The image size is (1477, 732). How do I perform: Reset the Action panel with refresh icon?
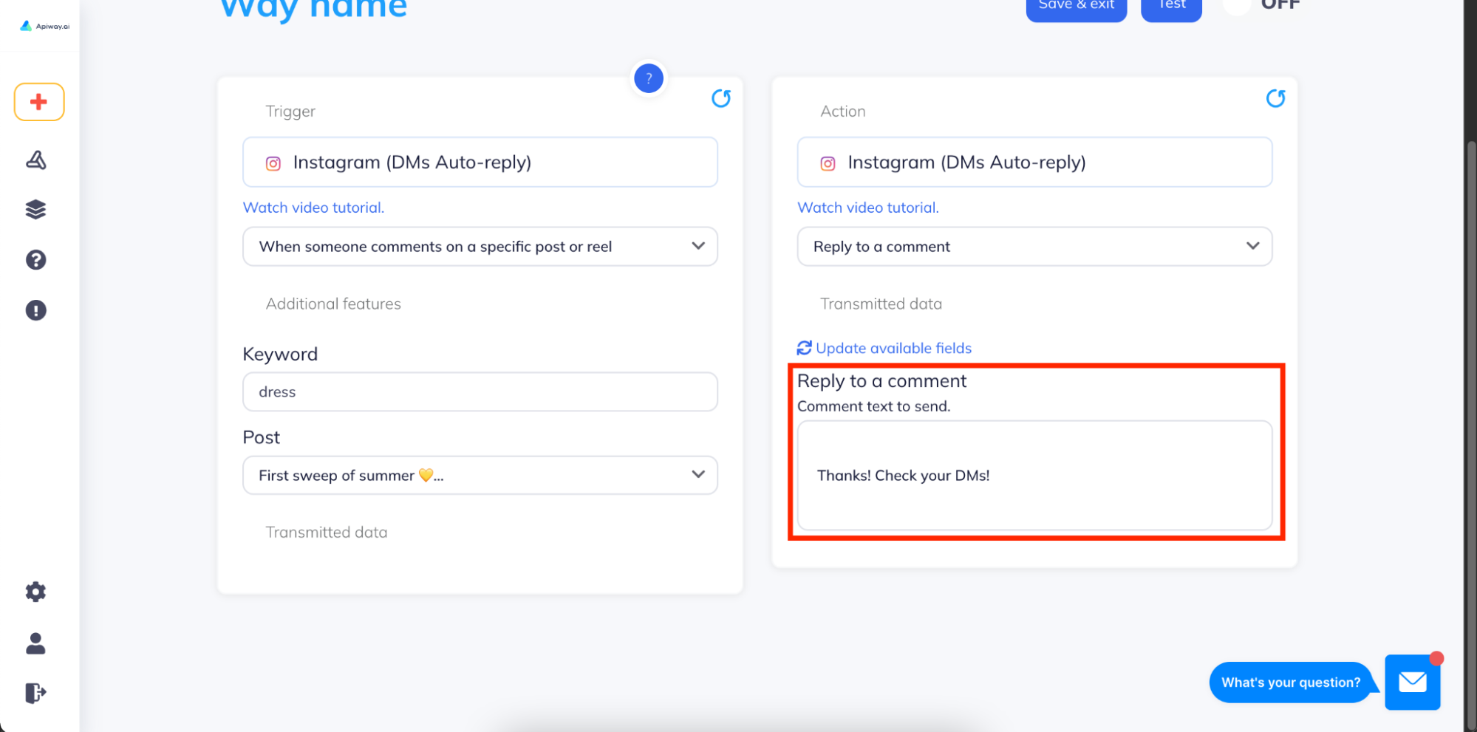click(1276, 98)
